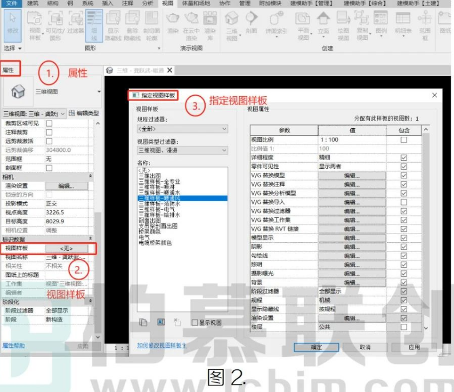Click the 剖切面轮廓 ribbon icon
The image size is (454, 392).
[x=152, y=25]
